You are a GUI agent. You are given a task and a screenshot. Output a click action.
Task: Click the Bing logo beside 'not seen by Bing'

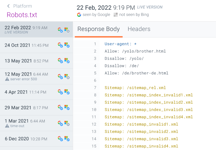click(116, 15)
